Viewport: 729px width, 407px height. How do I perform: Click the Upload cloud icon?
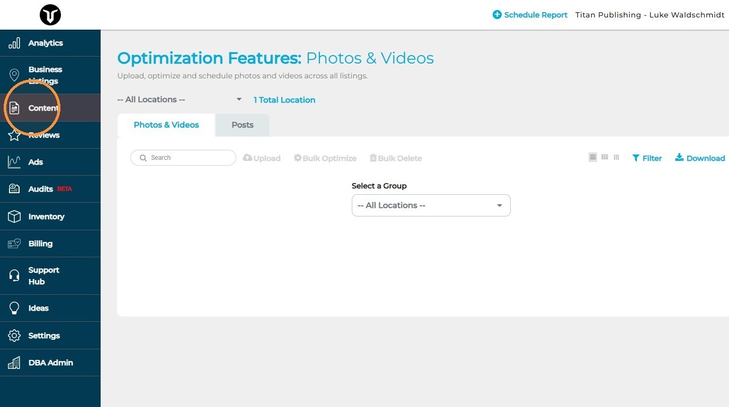pyautogui.click(x=247, y=158)
